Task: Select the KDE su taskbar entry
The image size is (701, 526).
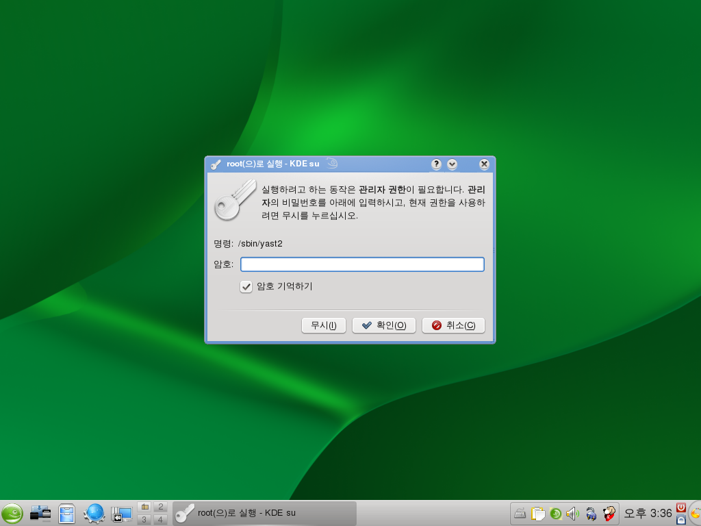Action: coord(265,513)
